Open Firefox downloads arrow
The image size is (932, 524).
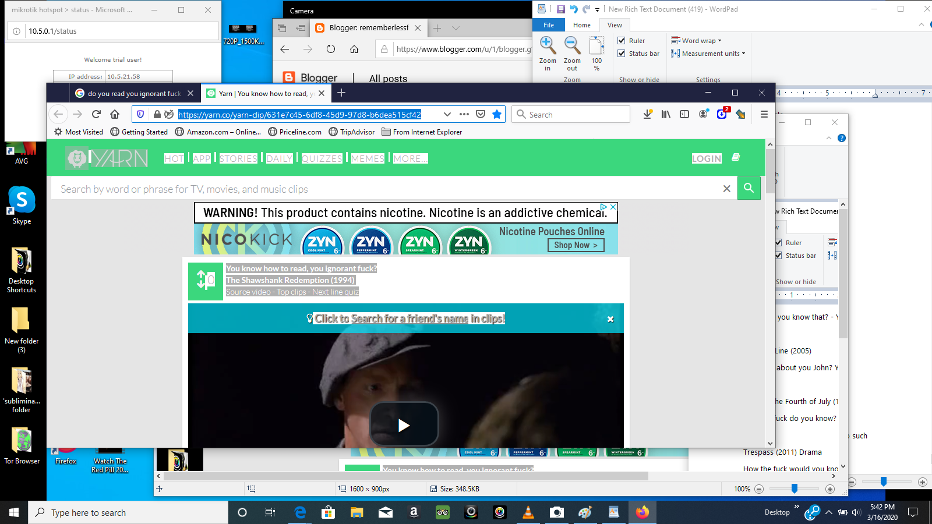647,114
